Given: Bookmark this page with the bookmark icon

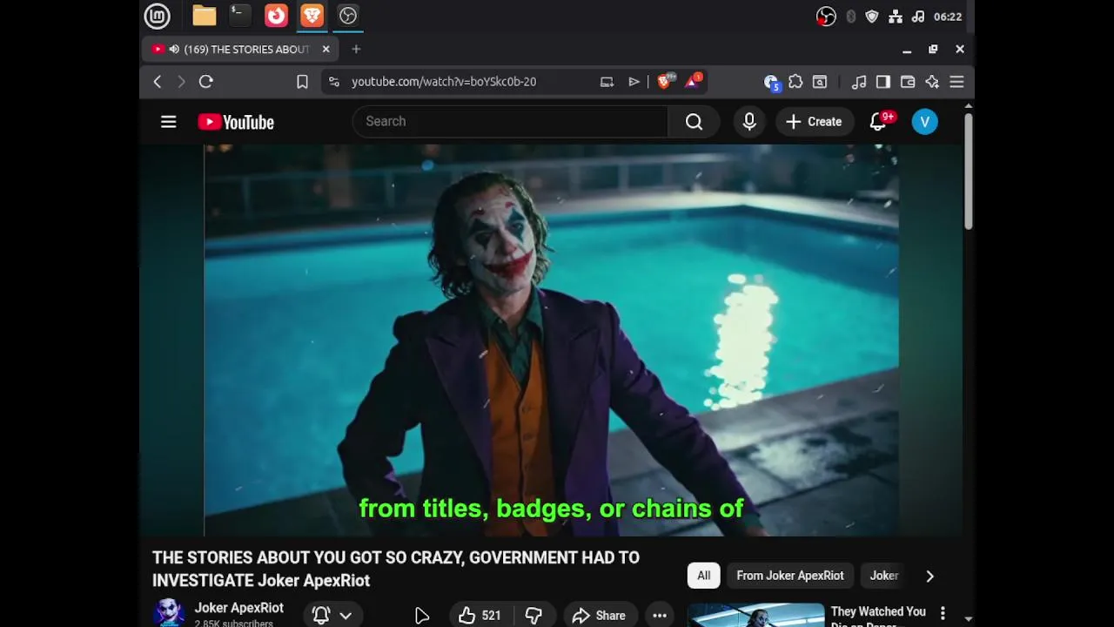Looking at the screenshot, I should [x=302, y=82].
